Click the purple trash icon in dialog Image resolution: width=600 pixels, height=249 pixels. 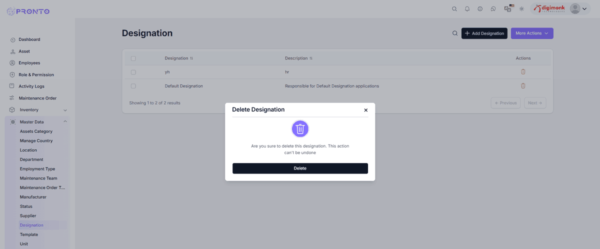pos(300,129)
